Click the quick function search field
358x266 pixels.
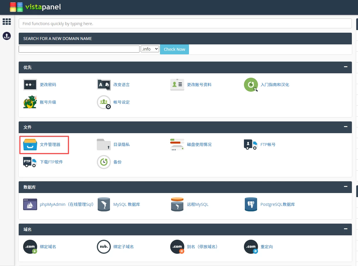(x=185, y=24)
